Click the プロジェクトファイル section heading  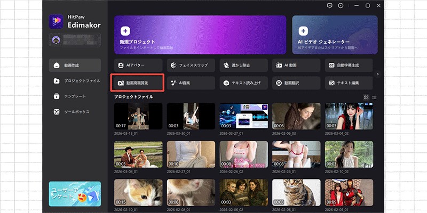pos(133,97)
